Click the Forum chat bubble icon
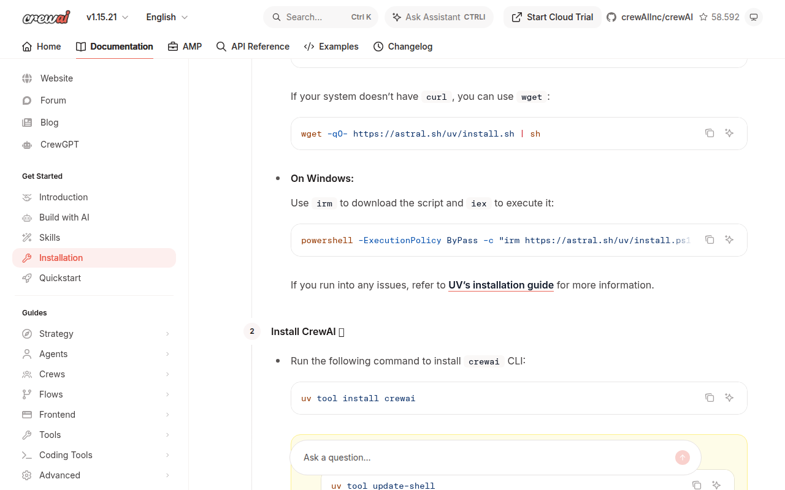Screen dimensions: 785x490 [27, 100]
